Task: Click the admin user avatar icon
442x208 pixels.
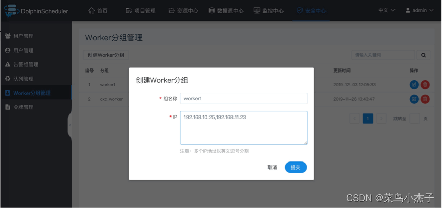Action: tap(408, 10)
